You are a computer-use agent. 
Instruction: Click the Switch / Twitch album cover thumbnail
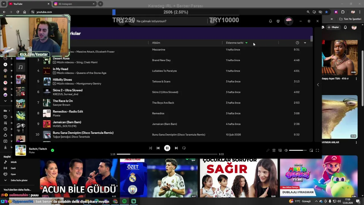(x=20, y=150)
